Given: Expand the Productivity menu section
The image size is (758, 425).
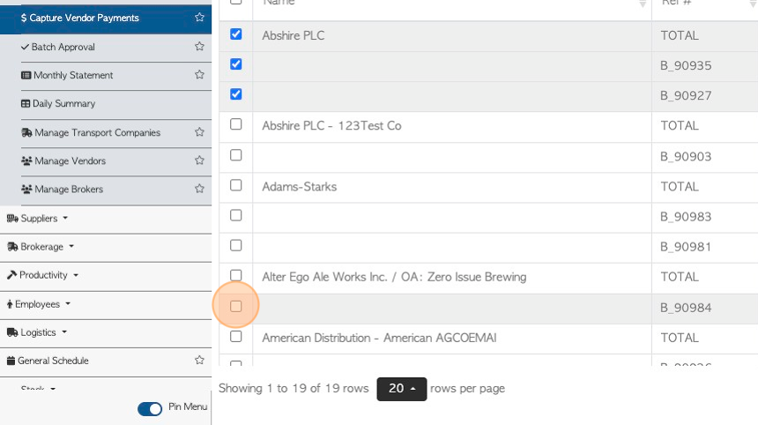Looking at the screenshot, I should pyautogui.click(x=42, y=275).
